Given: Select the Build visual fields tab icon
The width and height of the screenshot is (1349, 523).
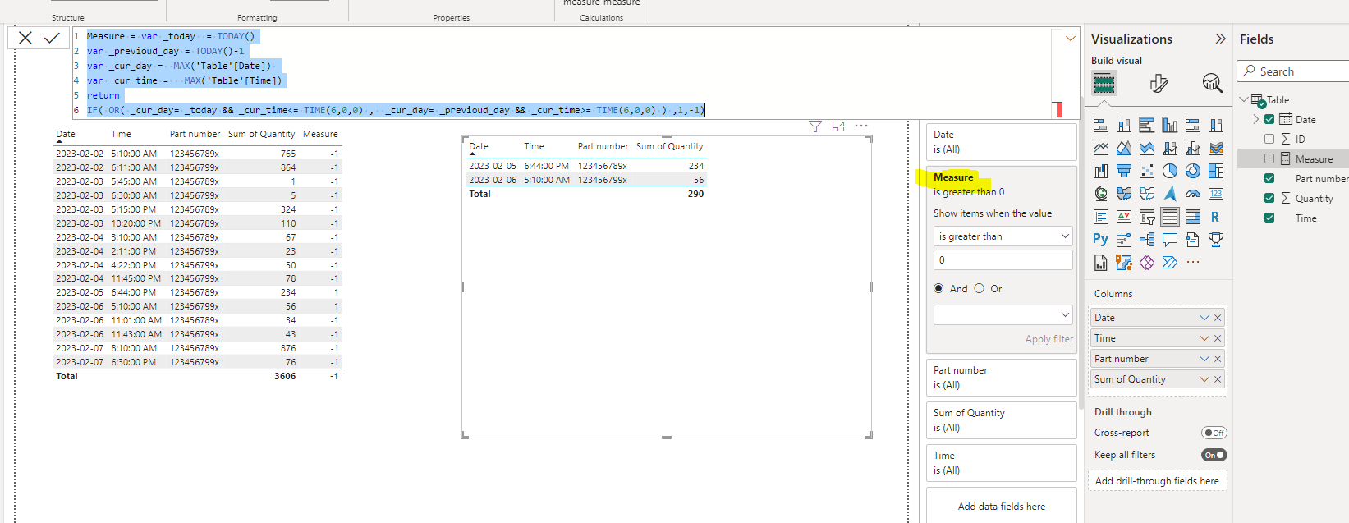Looking at the screenshot, I should pyautogui.click(x=1104, y=83).
